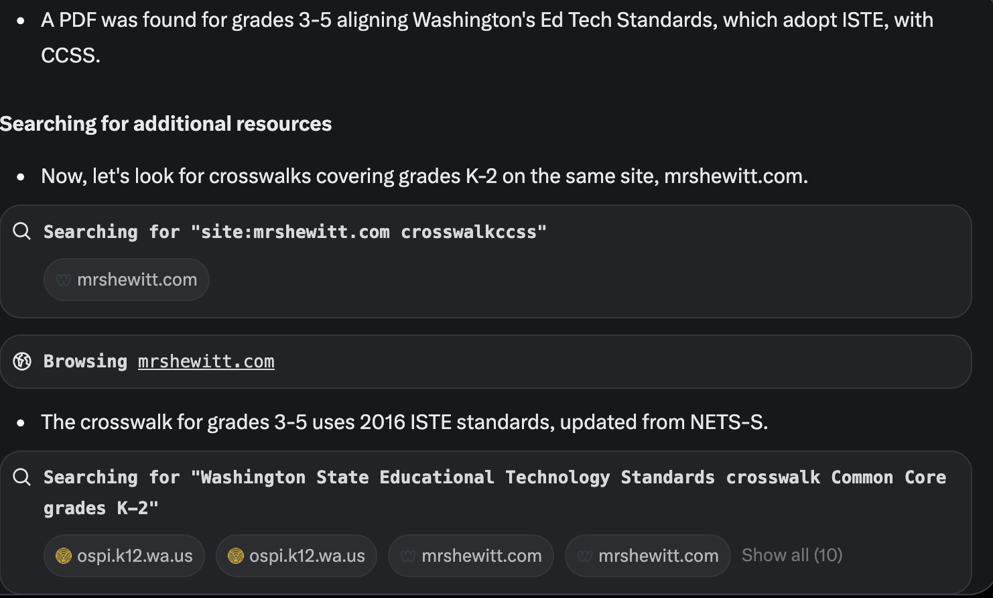Expand sources with Show all (10)
Viewport: 993px width, 598px height.
tap(792, 555)
